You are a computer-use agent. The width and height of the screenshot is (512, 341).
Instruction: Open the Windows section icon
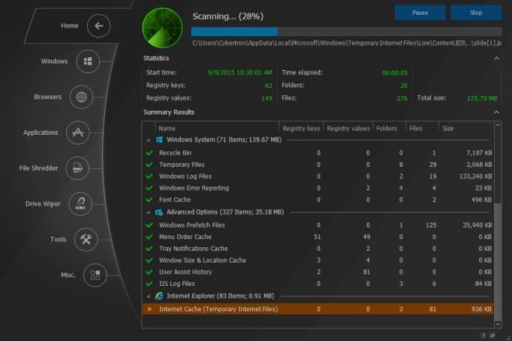click(88, 61)
